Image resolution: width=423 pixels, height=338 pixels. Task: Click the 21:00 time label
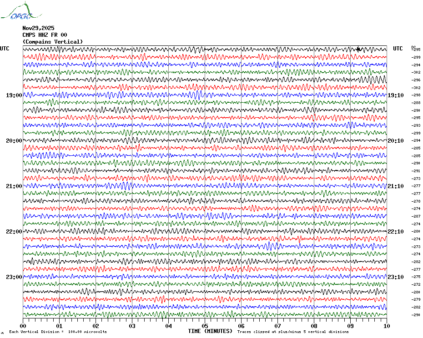point(14,186)
